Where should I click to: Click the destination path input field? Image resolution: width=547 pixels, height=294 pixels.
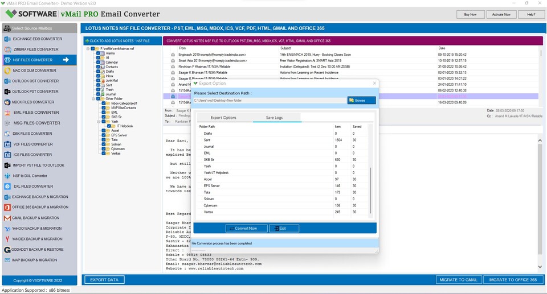[270, 100]
